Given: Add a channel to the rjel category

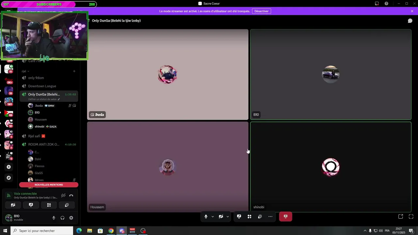Looking at the screenshot, I should [74, 71].
